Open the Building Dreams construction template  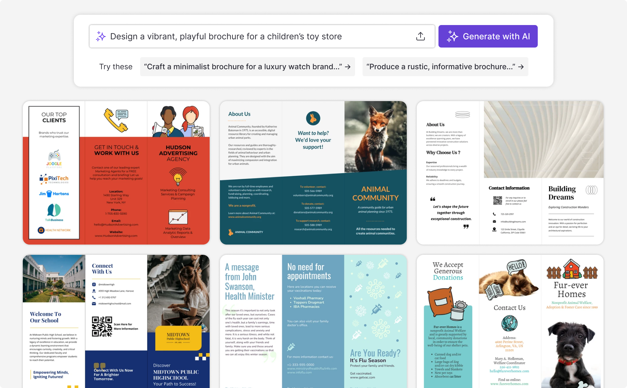(x=510, y=172)
